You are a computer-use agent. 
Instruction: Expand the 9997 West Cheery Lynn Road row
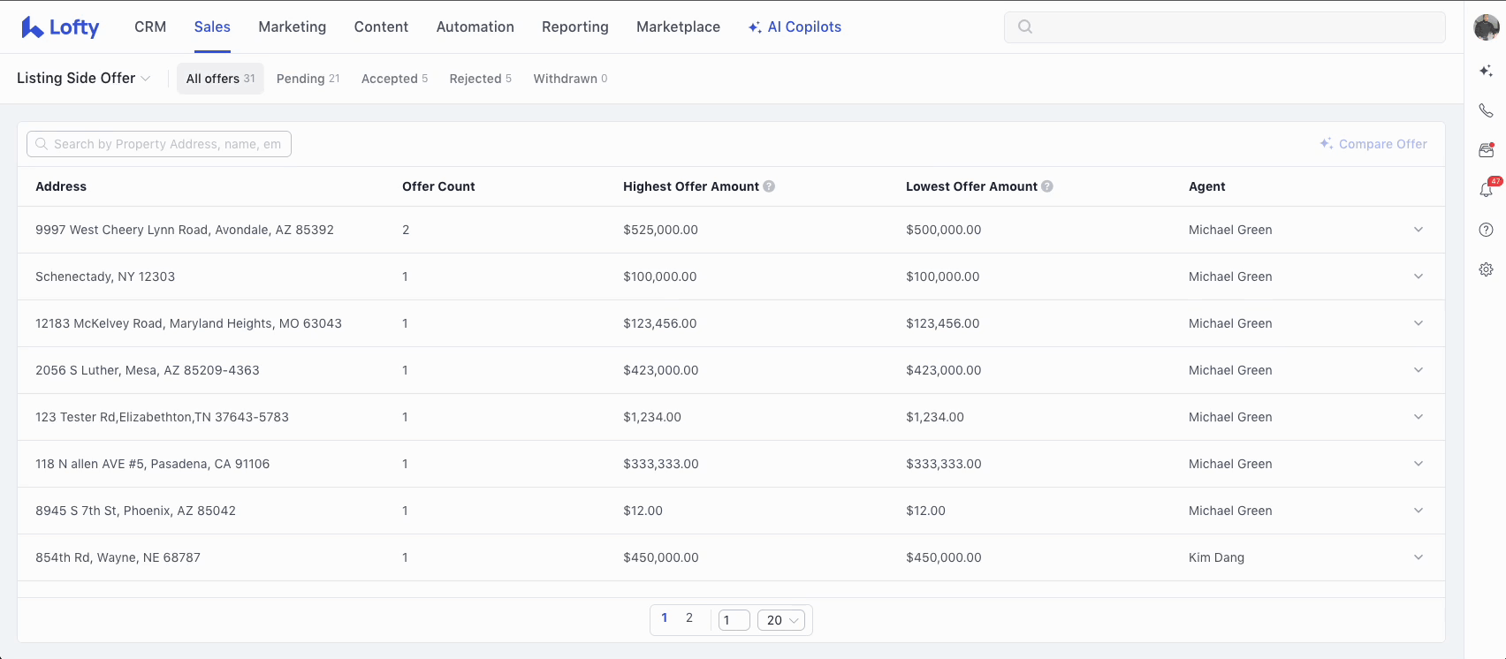1418,230
